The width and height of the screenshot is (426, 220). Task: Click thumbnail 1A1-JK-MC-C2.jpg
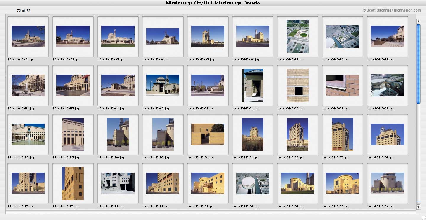pos(163,85)
